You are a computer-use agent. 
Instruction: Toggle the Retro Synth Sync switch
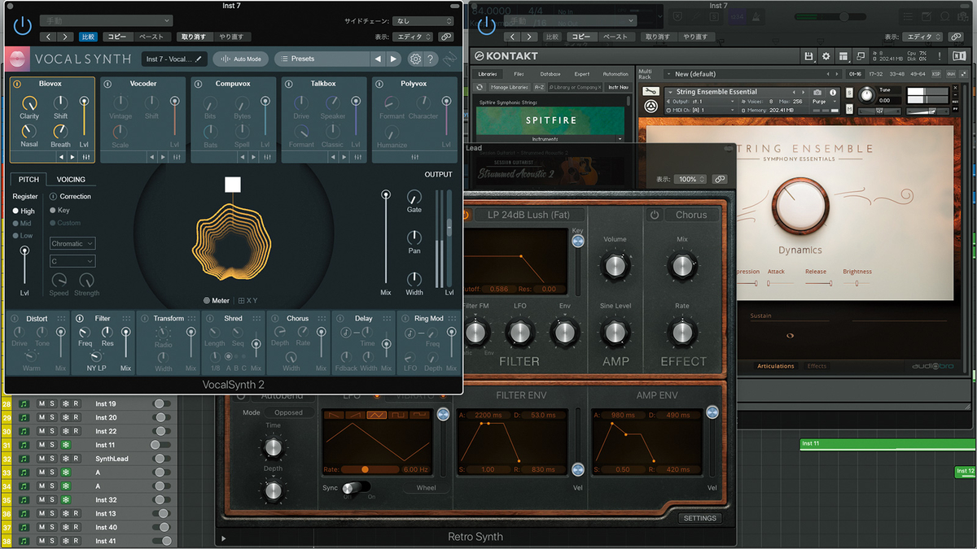[x=355, y=486]
